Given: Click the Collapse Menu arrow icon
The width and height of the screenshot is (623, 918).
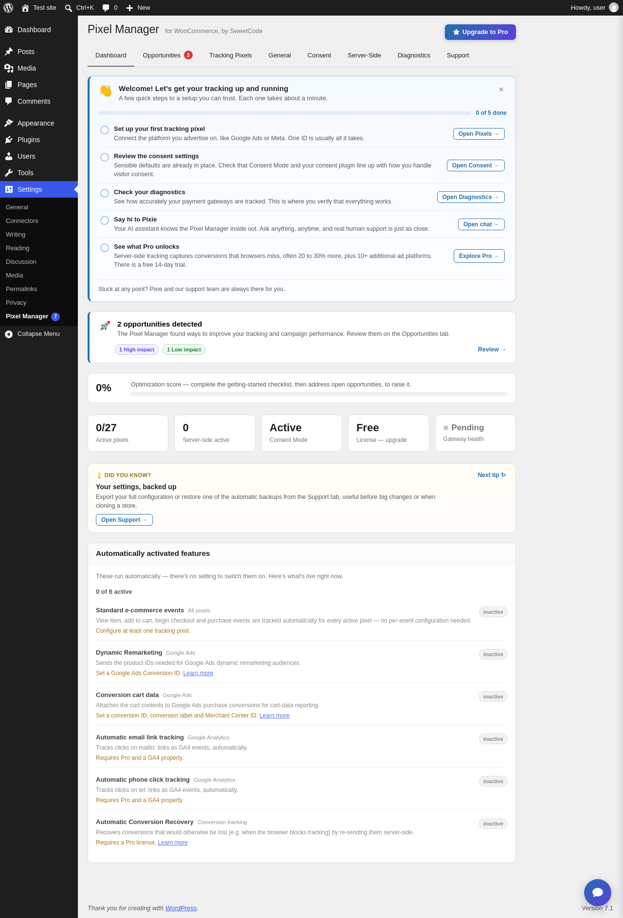Looking at the screenshot, I should pos(9,334).
